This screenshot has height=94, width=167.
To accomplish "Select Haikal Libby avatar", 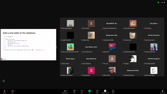I will click(91, 35).
